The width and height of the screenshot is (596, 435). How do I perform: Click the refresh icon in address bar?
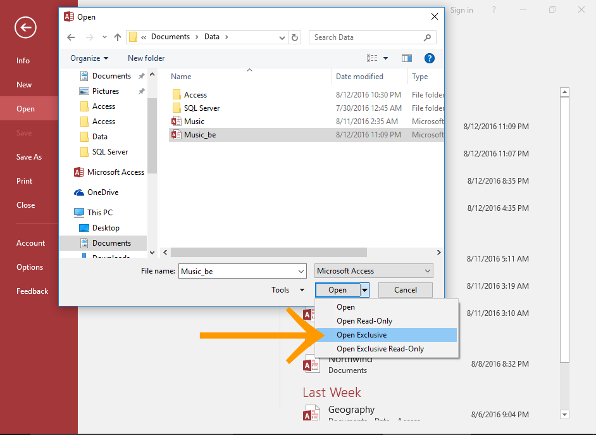[295, 37]
